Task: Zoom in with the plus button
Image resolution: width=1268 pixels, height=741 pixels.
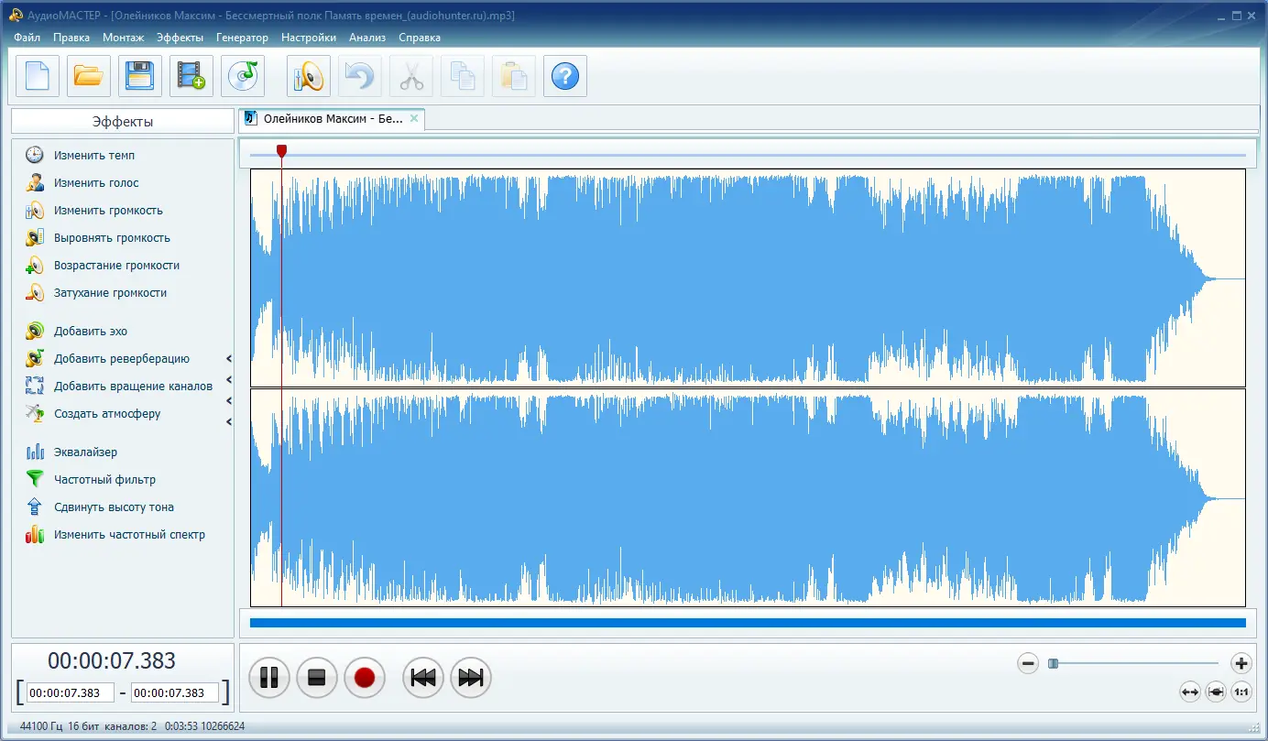Action: (1241, 664)
